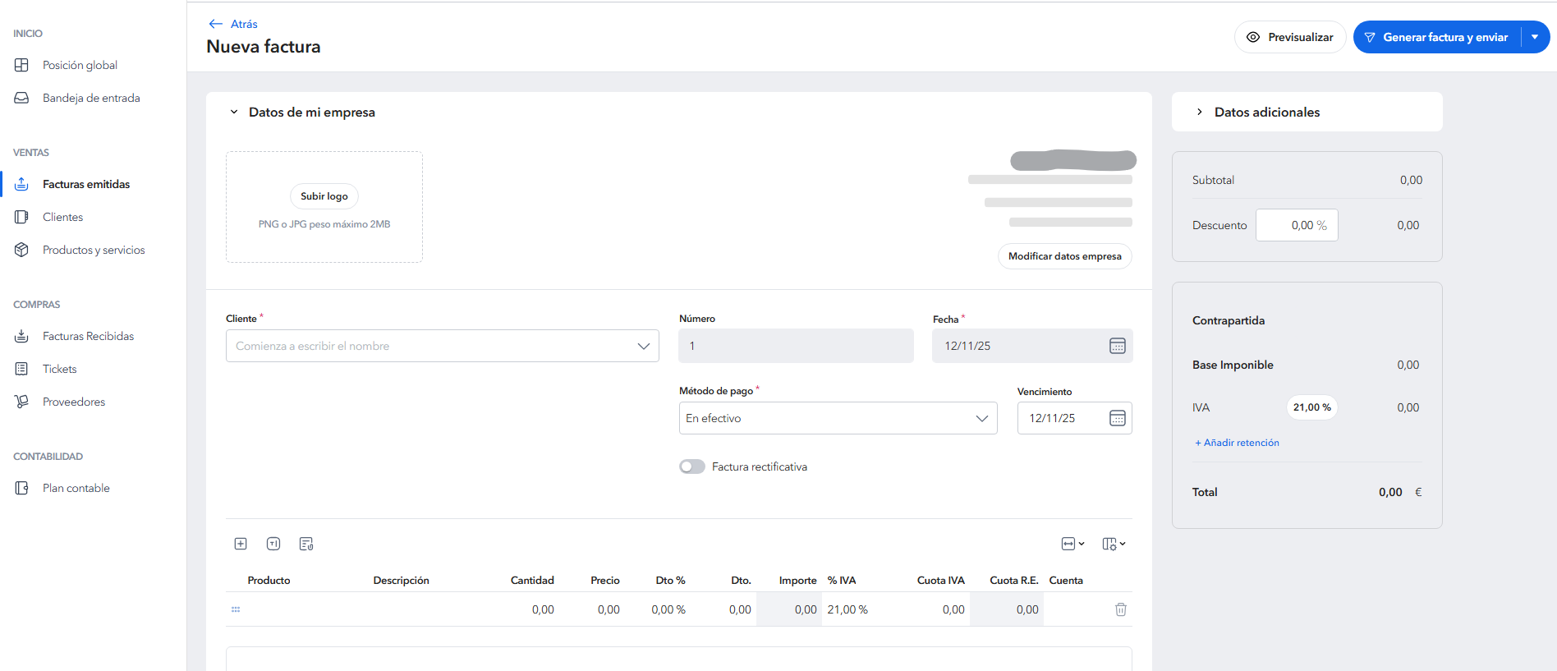Click the third table toolbar list icon

point(306,544)
